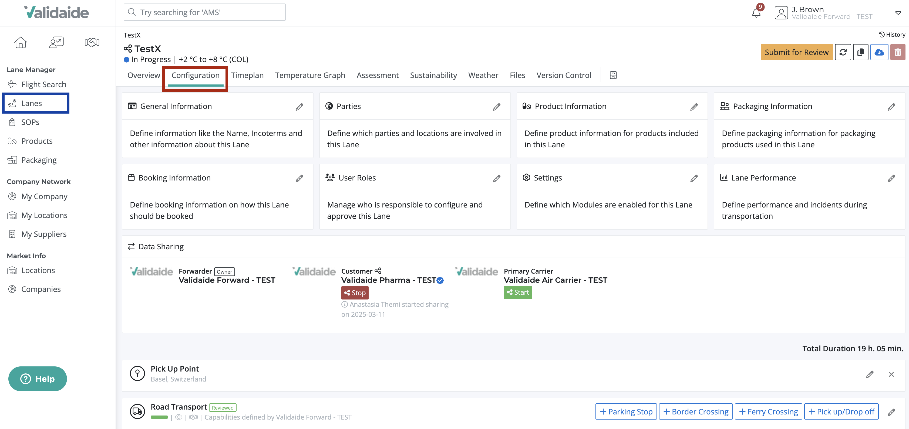Expand the profile menu arrow top right
The image size is (909, 429).
[898, 13]
